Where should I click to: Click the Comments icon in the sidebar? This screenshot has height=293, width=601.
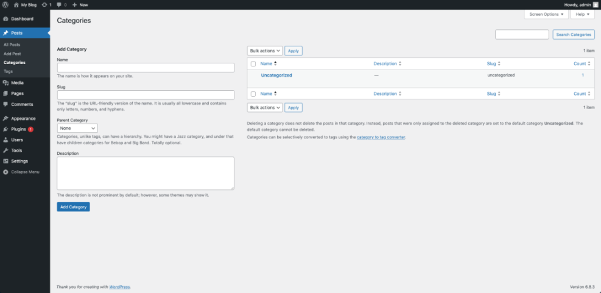click(5, 104)
